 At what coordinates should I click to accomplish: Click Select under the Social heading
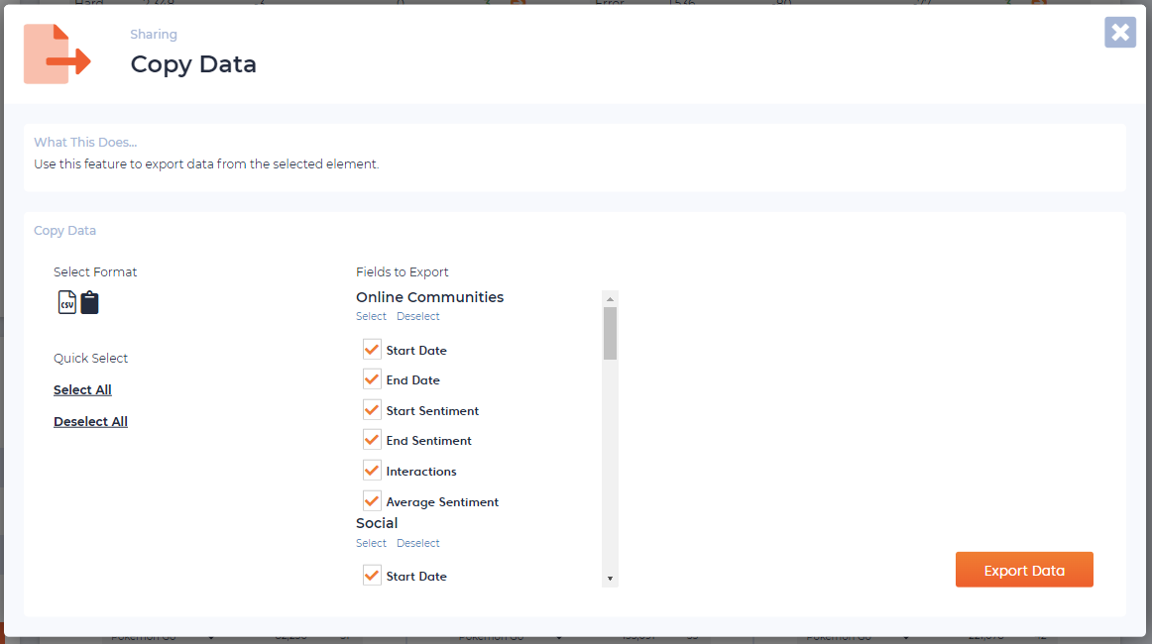click(371, 544)
